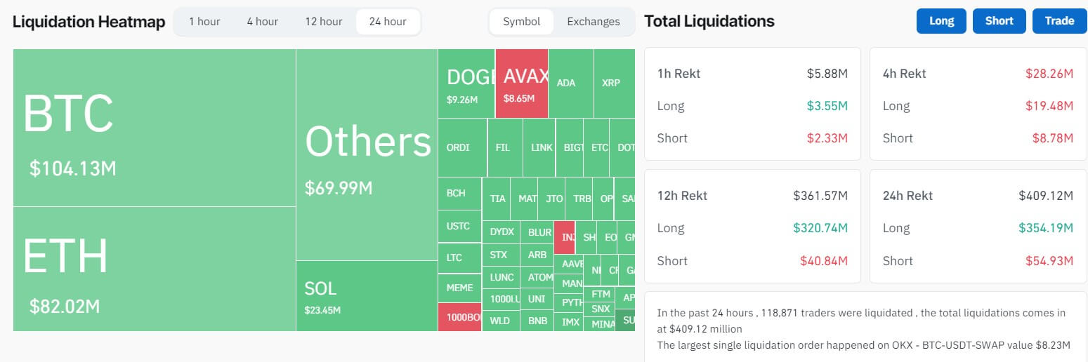Click the 24h Rekt card

pos(978,226)
